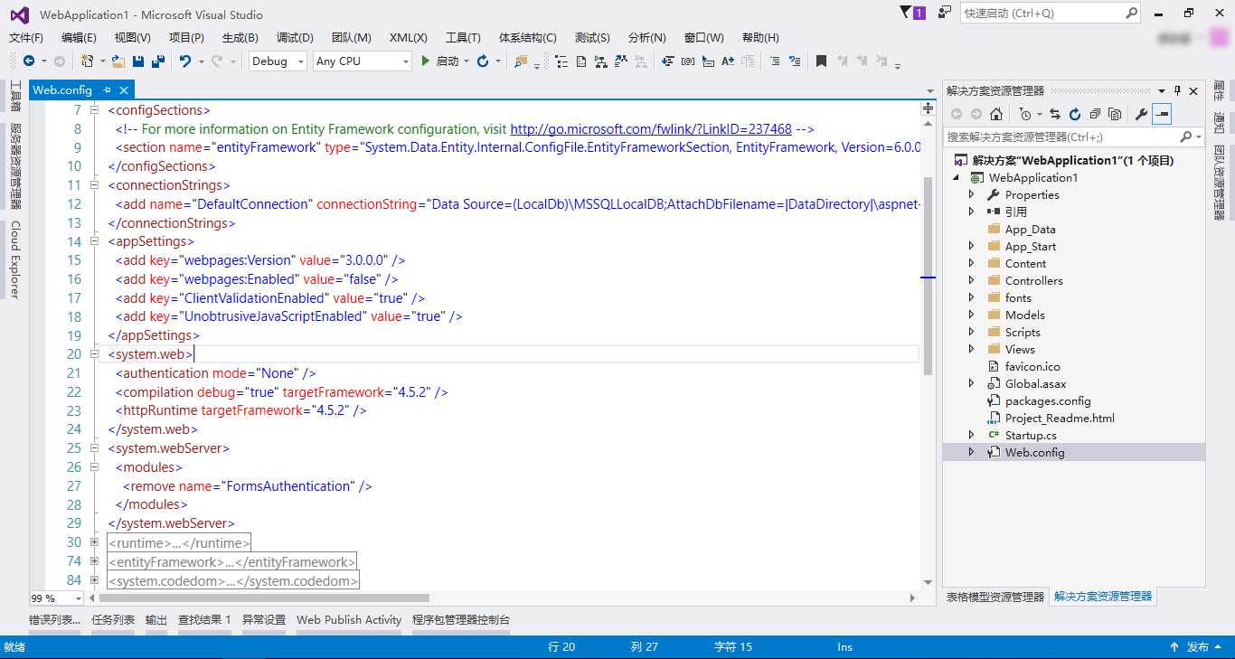The image size is (1235, 659).
Task: Open the 文件(F) menu
Action: click(x=26, y=37)
